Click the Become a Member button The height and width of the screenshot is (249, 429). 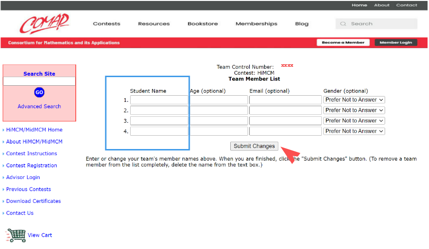tap(343, 42)
